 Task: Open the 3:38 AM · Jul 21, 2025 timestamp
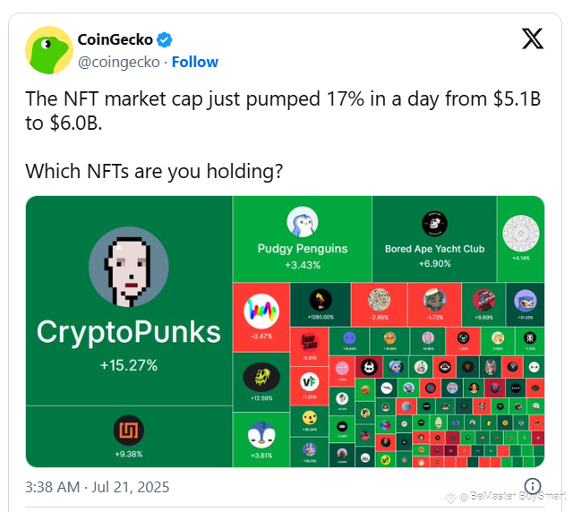pos(98,487)
